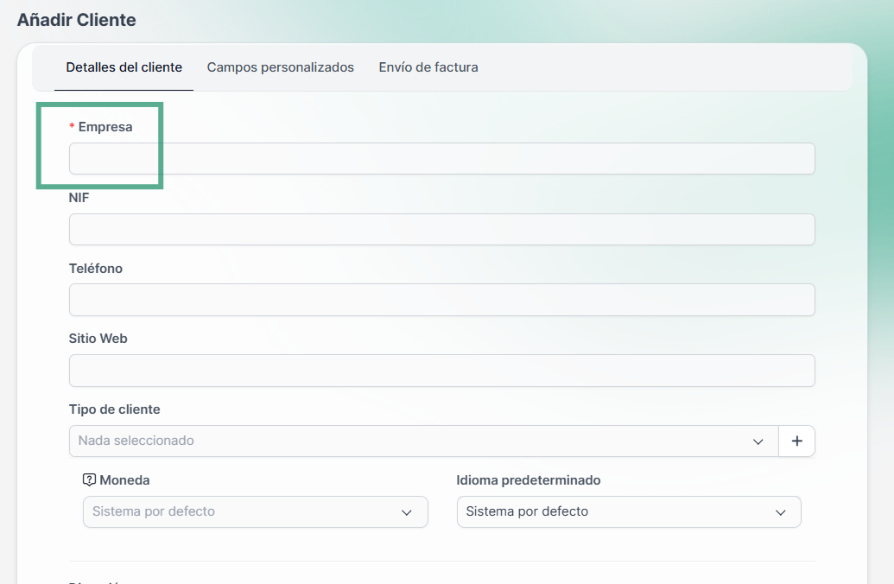This screenshot has height=584, width=894.
Task: Click the Sitio Web label text
Action: pyautogui.click(x=98, y=339)
